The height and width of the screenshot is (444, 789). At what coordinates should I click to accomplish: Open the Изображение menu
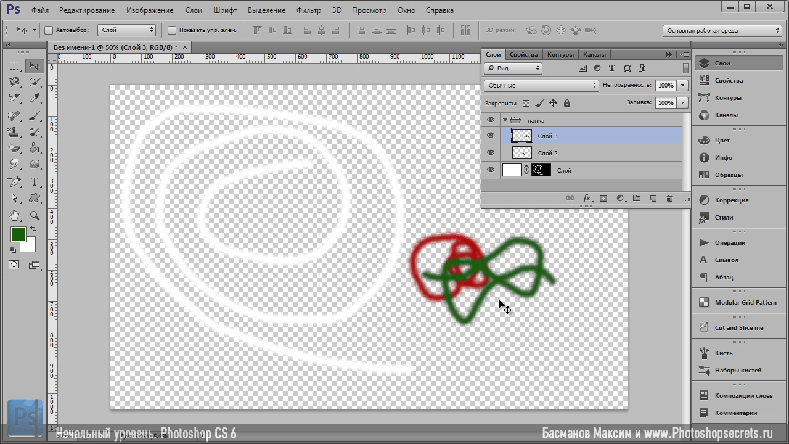tap(150, 10)
